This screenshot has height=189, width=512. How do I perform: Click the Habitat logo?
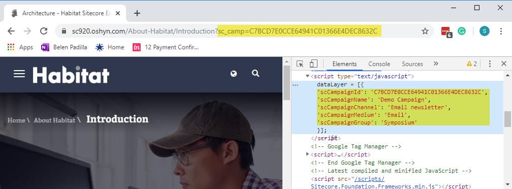71,74
